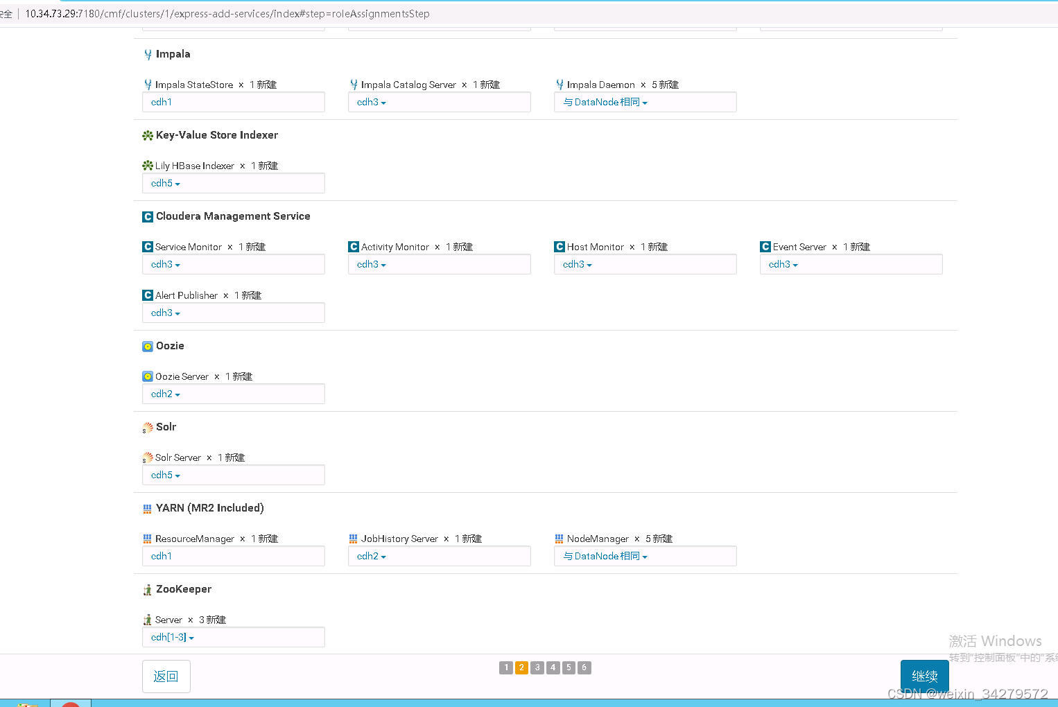Jump to wizard step 4
The width and height of the screenshot is (1058, 707).
click(x=553, y=667)
